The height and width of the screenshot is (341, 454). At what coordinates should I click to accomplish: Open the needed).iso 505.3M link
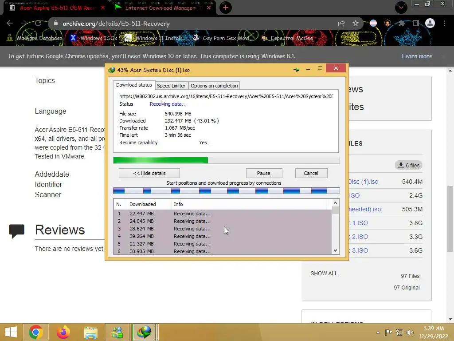[x=365, y=209]
